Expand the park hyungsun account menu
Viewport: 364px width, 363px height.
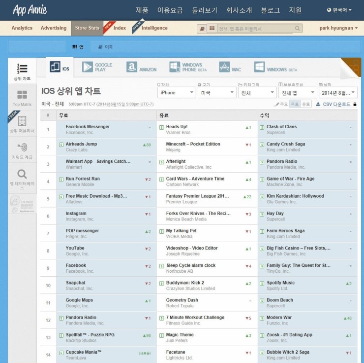click(x=338, y=28)
